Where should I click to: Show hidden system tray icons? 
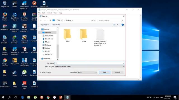click(x=148, y=97)
